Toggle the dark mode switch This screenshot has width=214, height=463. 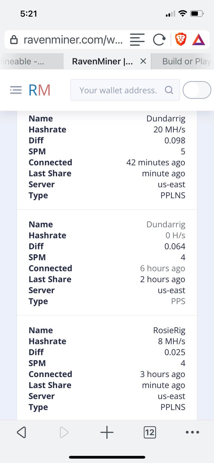tap(197, 90)
